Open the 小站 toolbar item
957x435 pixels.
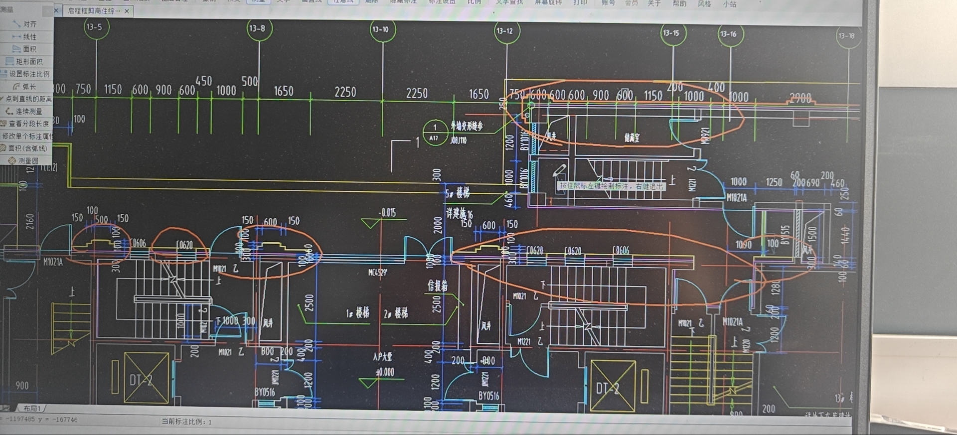[729, 4]
